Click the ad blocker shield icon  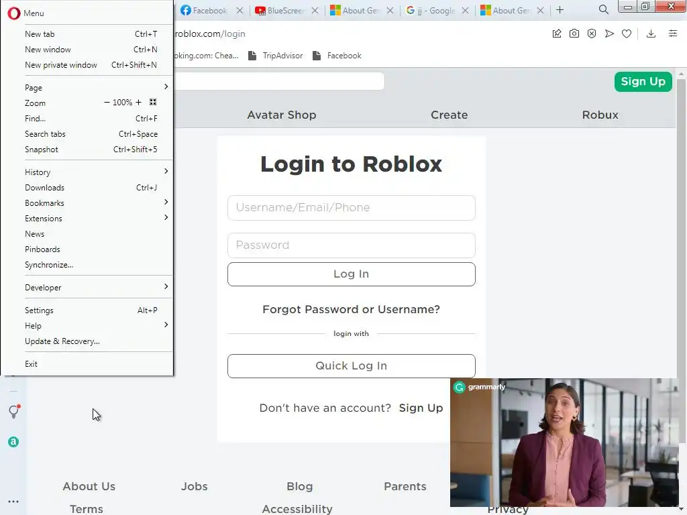pos(592,34)
